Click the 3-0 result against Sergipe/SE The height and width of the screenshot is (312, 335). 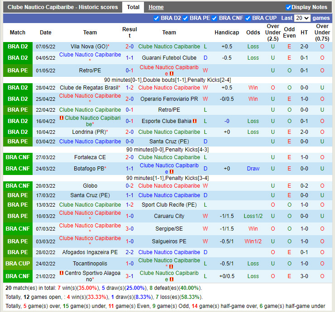129,229
